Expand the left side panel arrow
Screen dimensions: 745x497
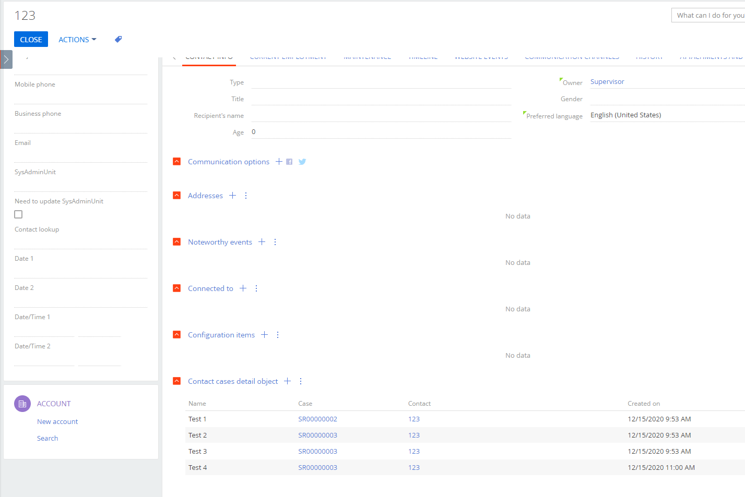pos(6,59)
